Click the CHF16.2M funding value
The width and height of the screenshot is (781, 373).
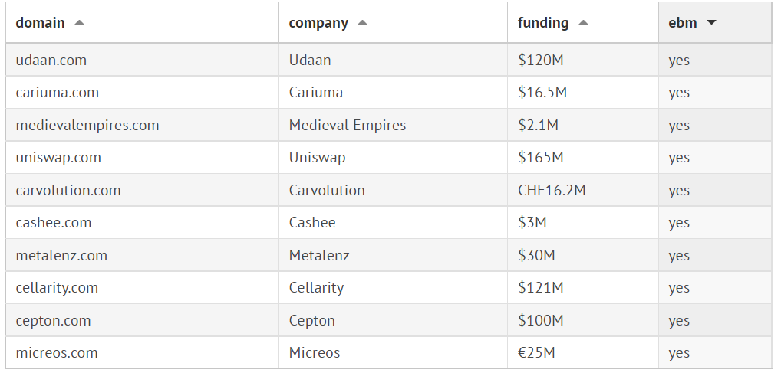[x=552, y=190]
